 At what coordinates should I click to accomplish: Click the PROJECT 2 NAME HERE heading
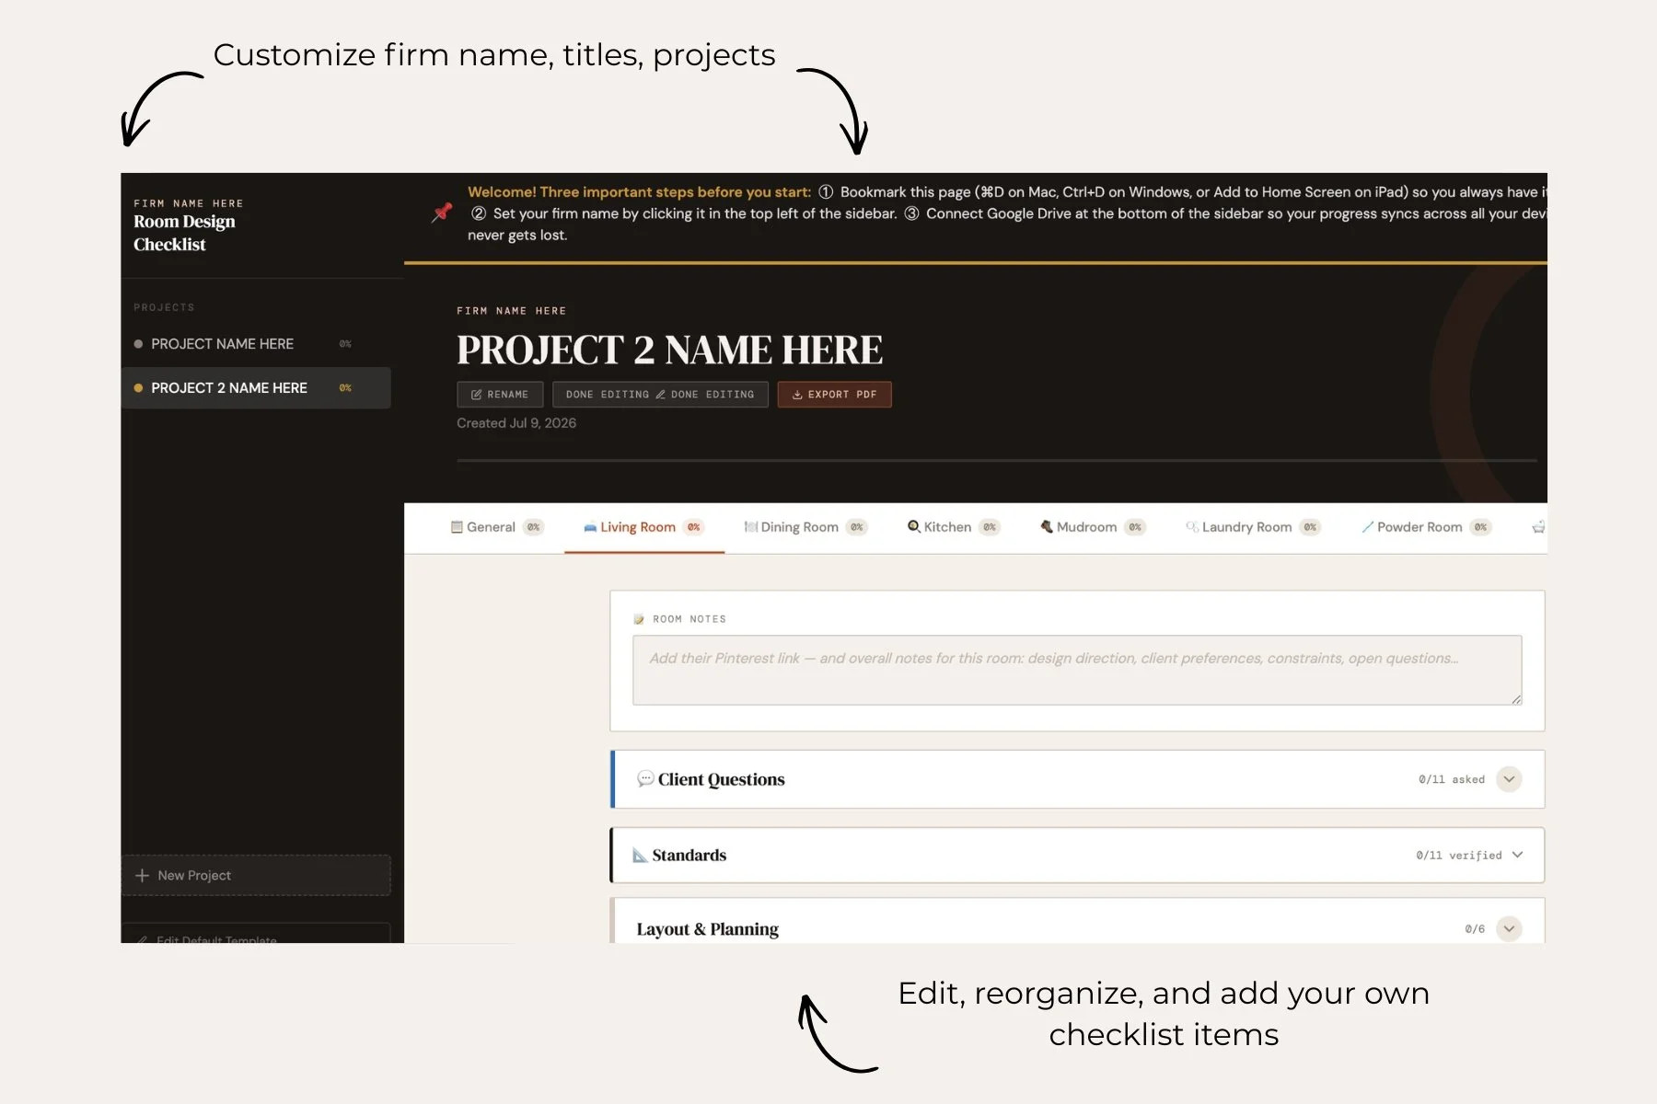[669, 351]
